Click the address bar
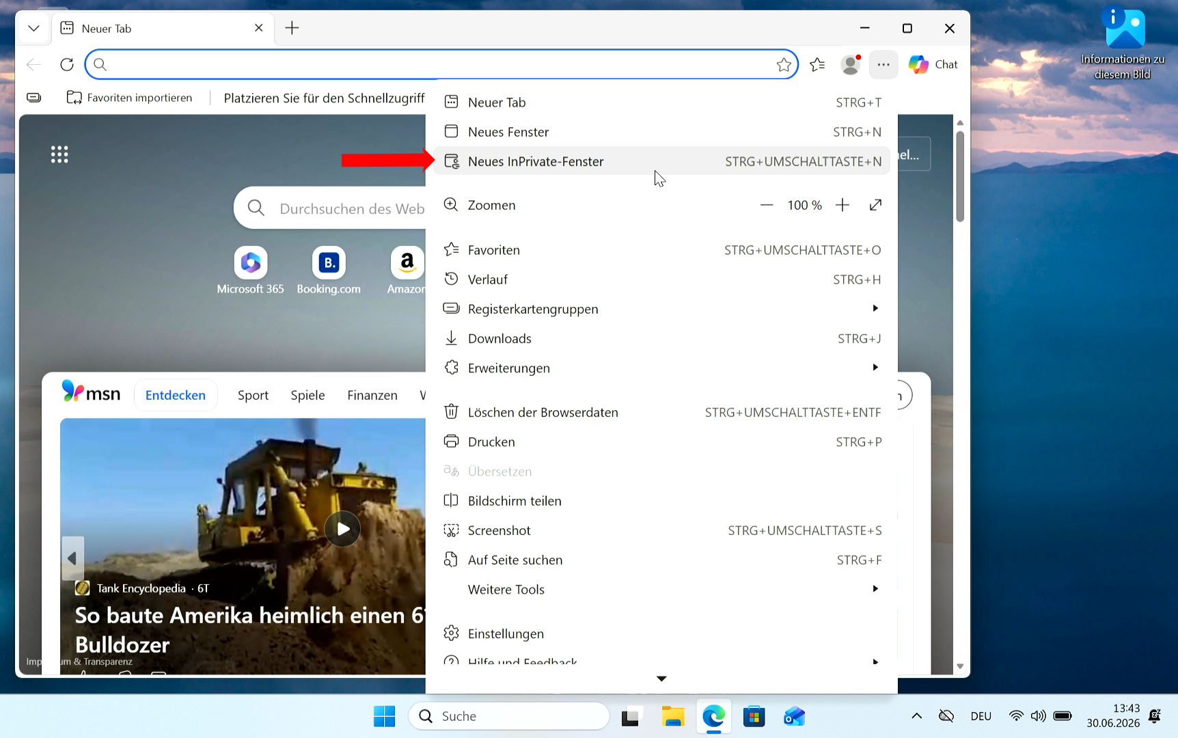 click(x=441, y=64)
